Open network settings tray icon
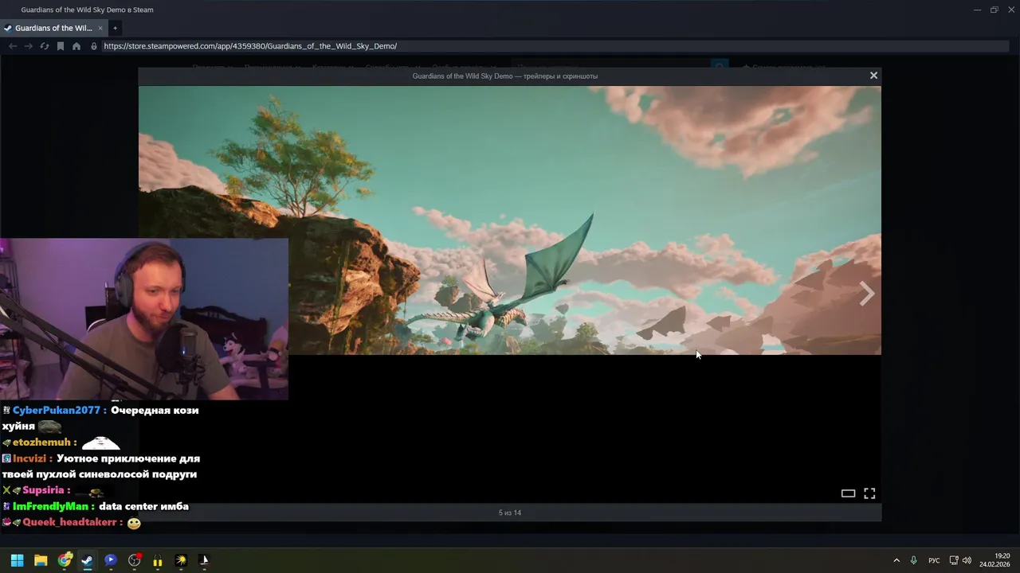Image resolution: width=1020 pixels, height=573 pixels. coord(954,560)
